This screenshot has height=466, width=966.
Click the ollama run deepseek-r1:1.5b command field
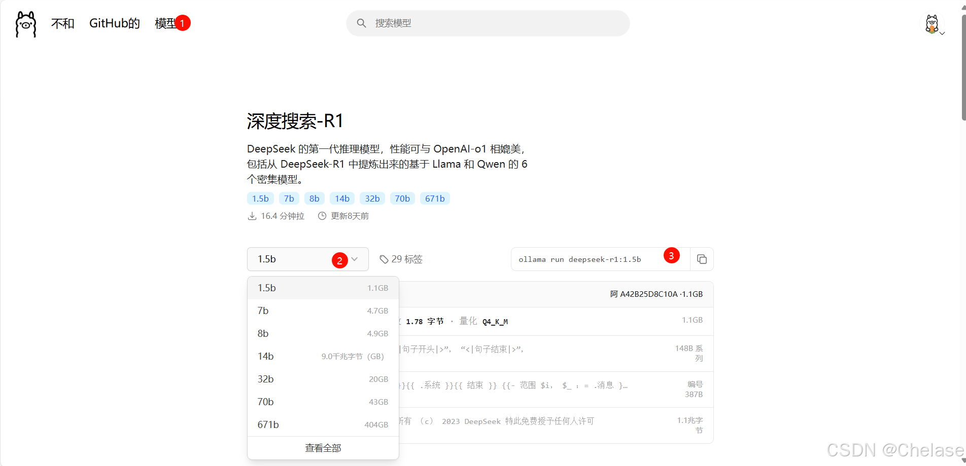point(601,259)
